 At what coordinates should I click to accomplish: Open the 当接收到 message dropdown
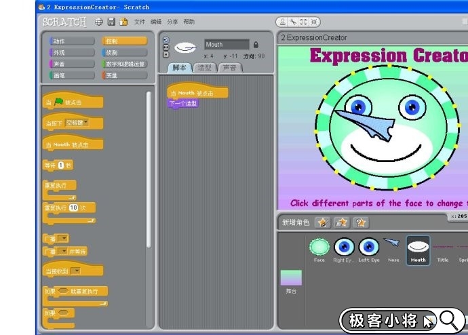pos(75,271)
